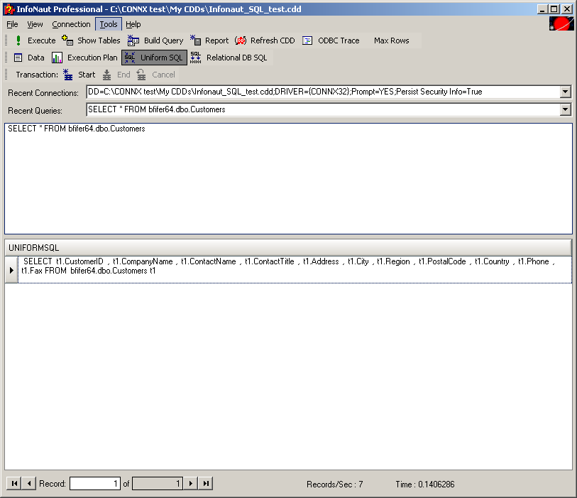Click the Start transaction label
This screenshot has width=577, height=498.
87,75
